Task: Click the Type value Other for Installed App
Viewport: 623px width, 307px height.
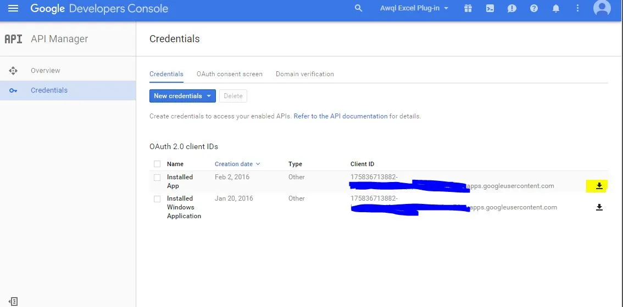Action: pyautogui.click(x=297, y=177)
